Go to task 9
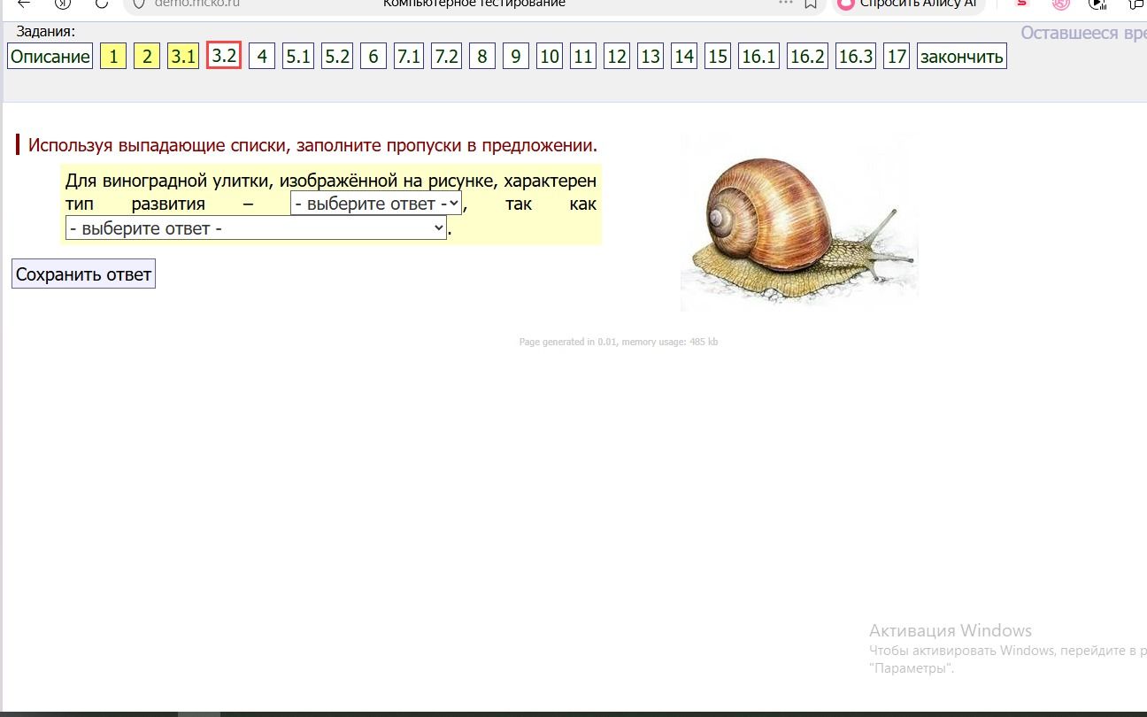This screenshot has height=717, width=1147. [516, 57]
